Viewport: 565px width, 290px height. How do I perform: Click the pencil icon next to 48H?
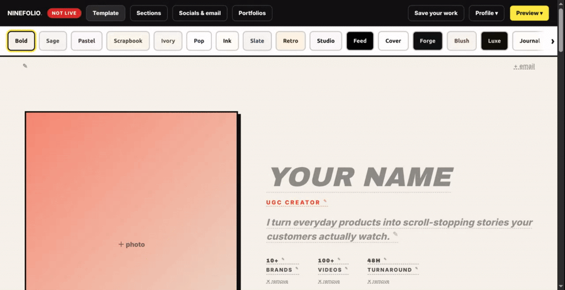(385, 259)
